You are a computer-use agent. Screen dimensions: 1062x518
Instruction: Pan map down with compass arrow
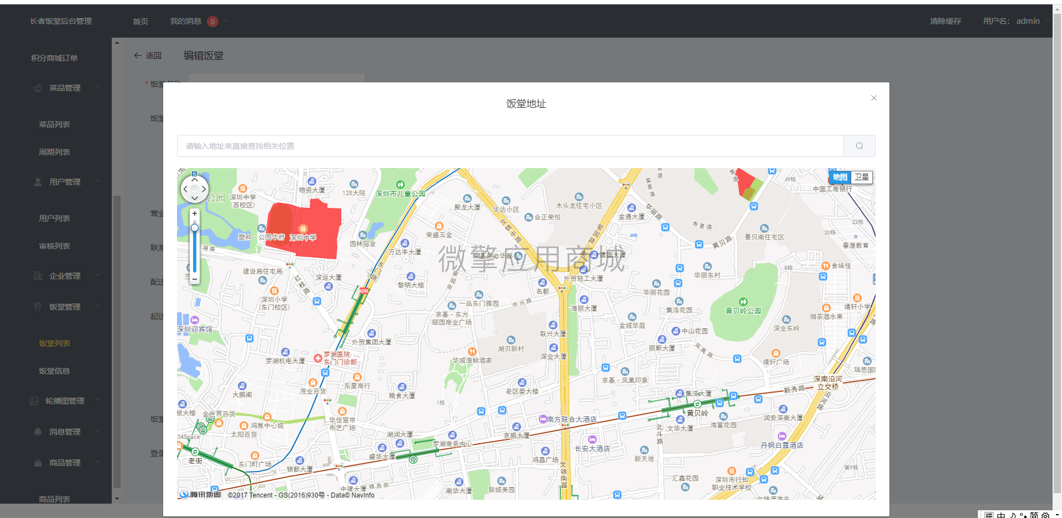coord(195,198)
